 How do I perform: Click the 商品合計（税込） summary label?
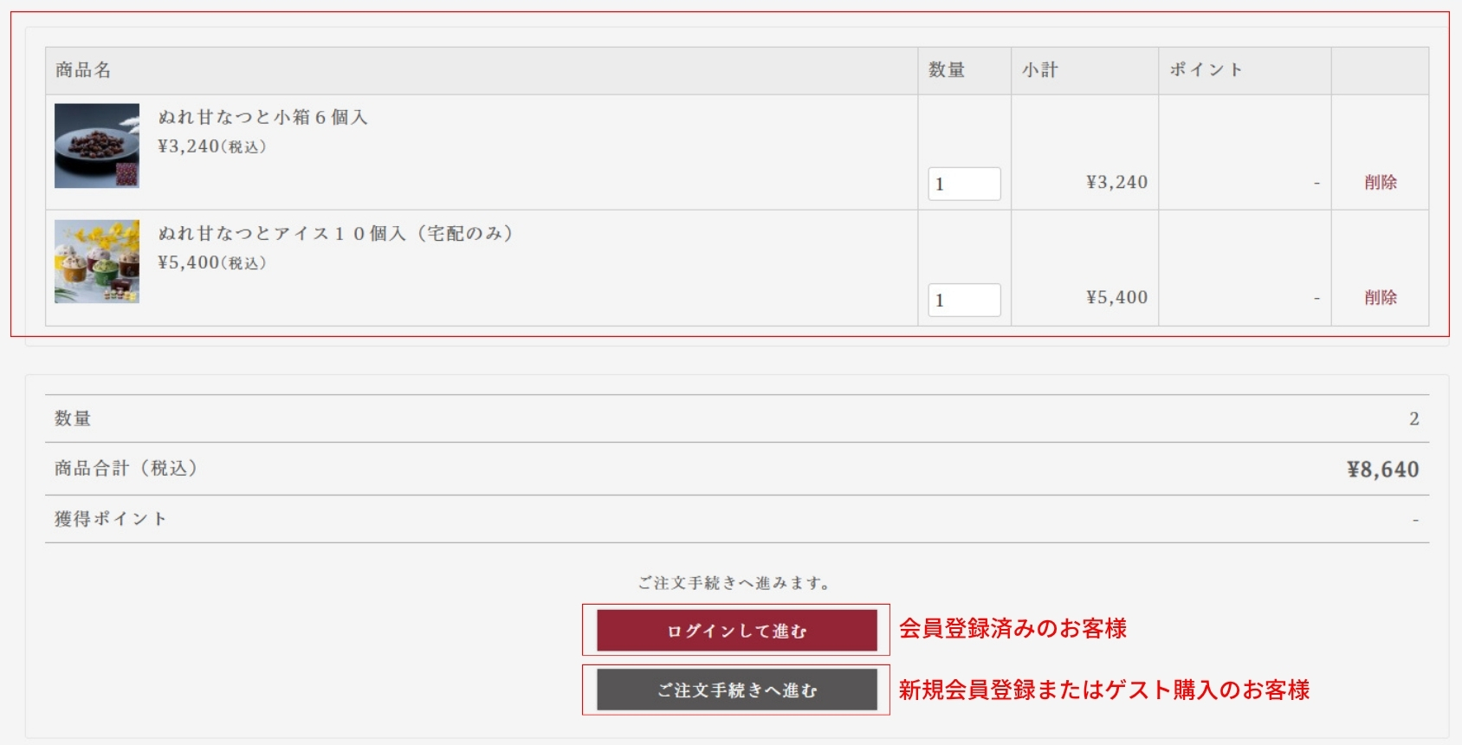point(126,469)
